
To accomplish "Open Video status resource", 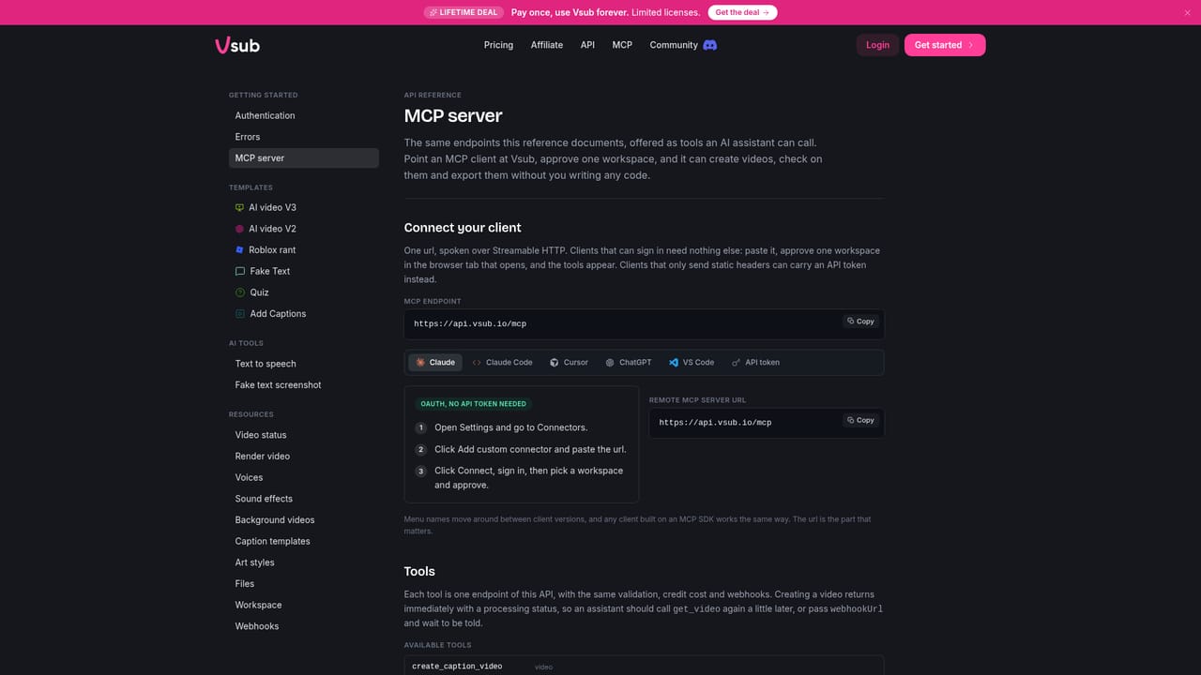I will tap(304, 435).
